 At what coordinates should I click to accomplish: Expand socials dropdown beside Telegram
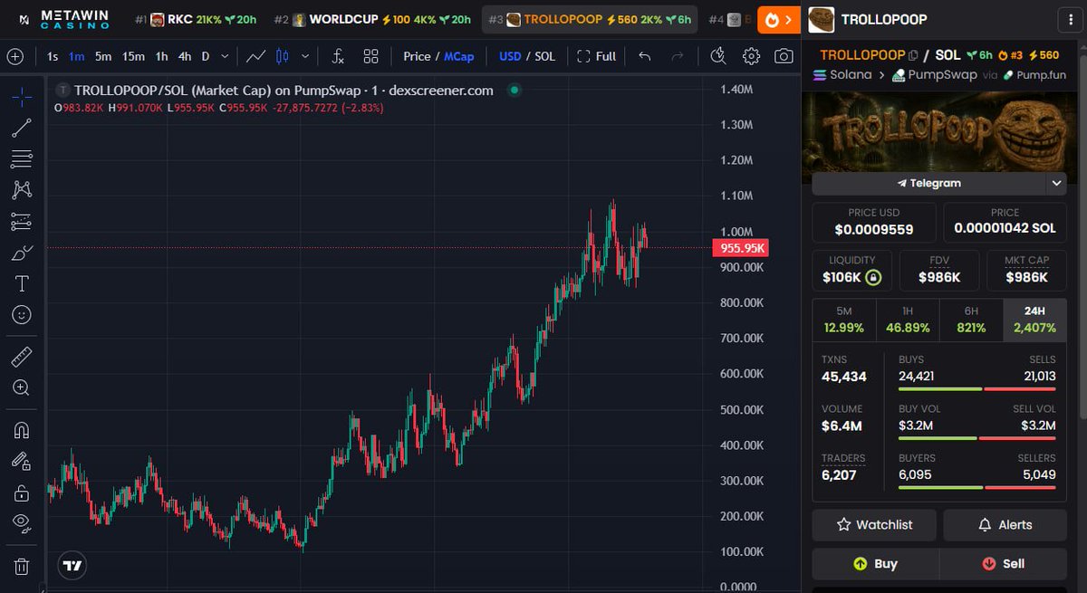[x=1055, y=183]
